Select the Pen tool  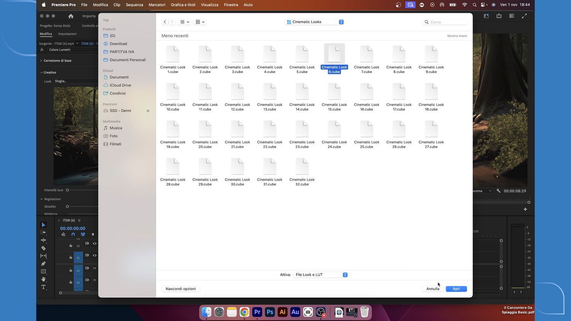pos(43,264)
